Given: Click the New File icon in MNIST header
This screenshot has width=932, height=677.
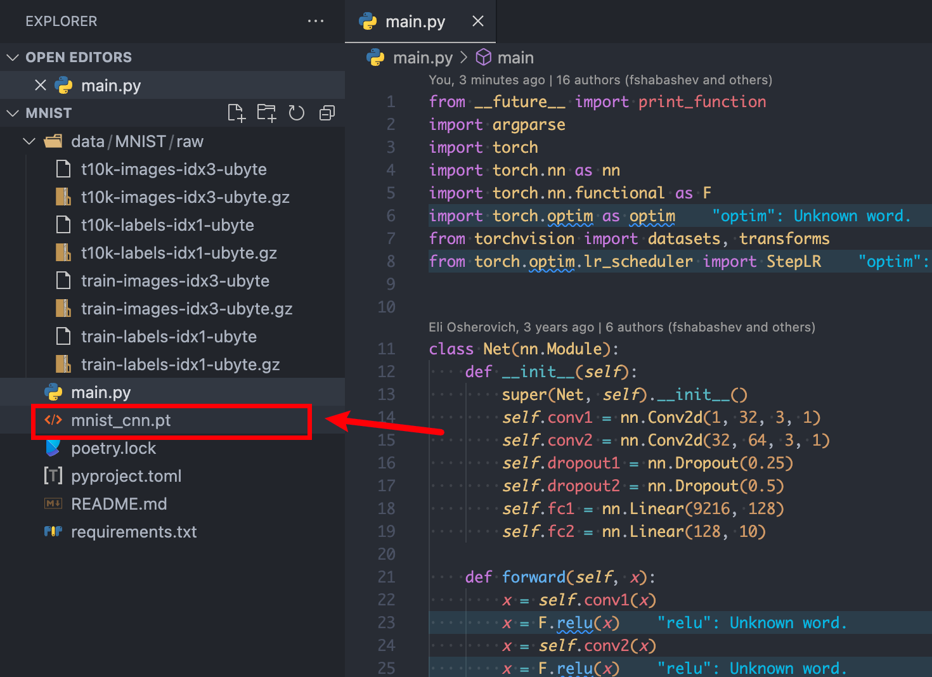Looking at the screenshot, I should coord(236,113).
